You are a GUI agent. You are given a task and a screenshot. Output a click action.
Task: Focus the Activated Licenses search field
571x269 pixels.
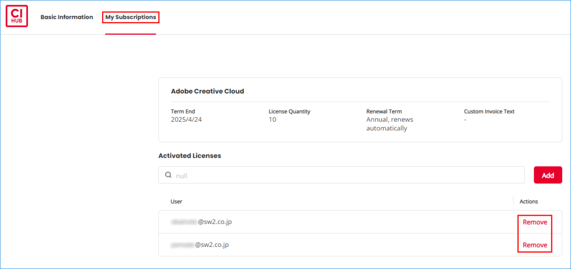coord(341,175)
